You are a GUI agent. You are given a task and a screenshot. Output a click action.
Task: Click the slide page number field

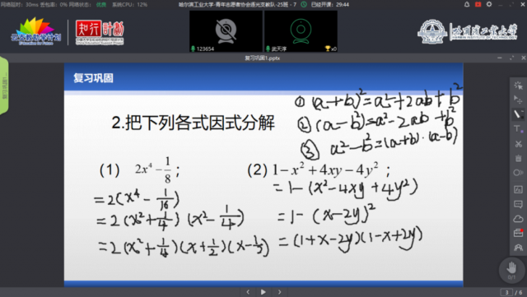pyautogui.click(x=506, y=292)
